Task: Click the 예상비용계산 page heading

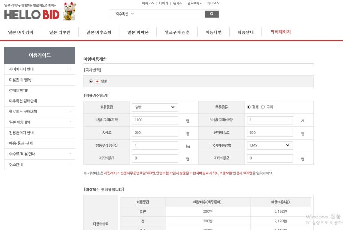Action: [x=95, y=59]
